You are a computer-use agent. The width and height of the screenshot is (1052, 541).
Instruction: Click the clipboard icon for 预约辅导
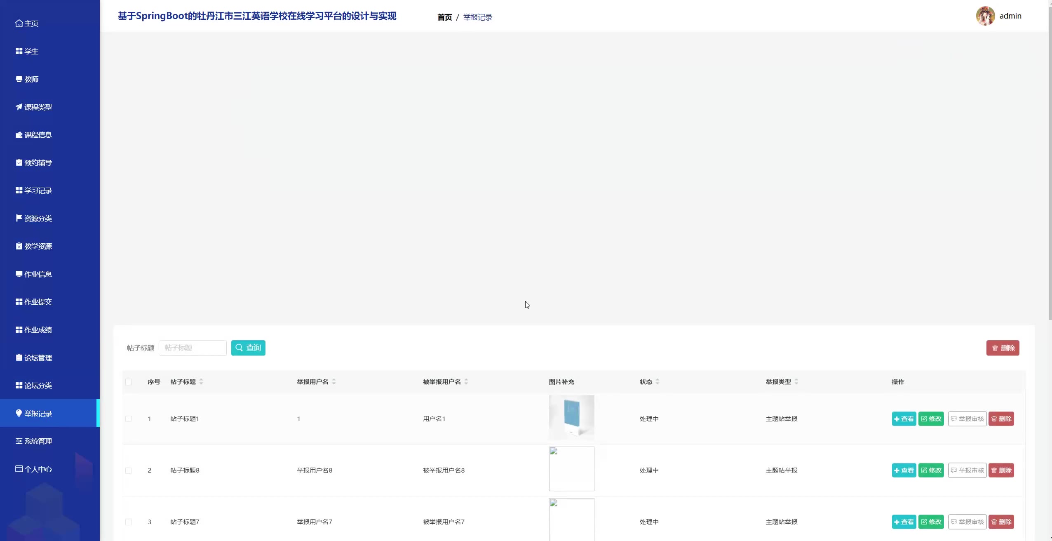(x=19, y=162)
